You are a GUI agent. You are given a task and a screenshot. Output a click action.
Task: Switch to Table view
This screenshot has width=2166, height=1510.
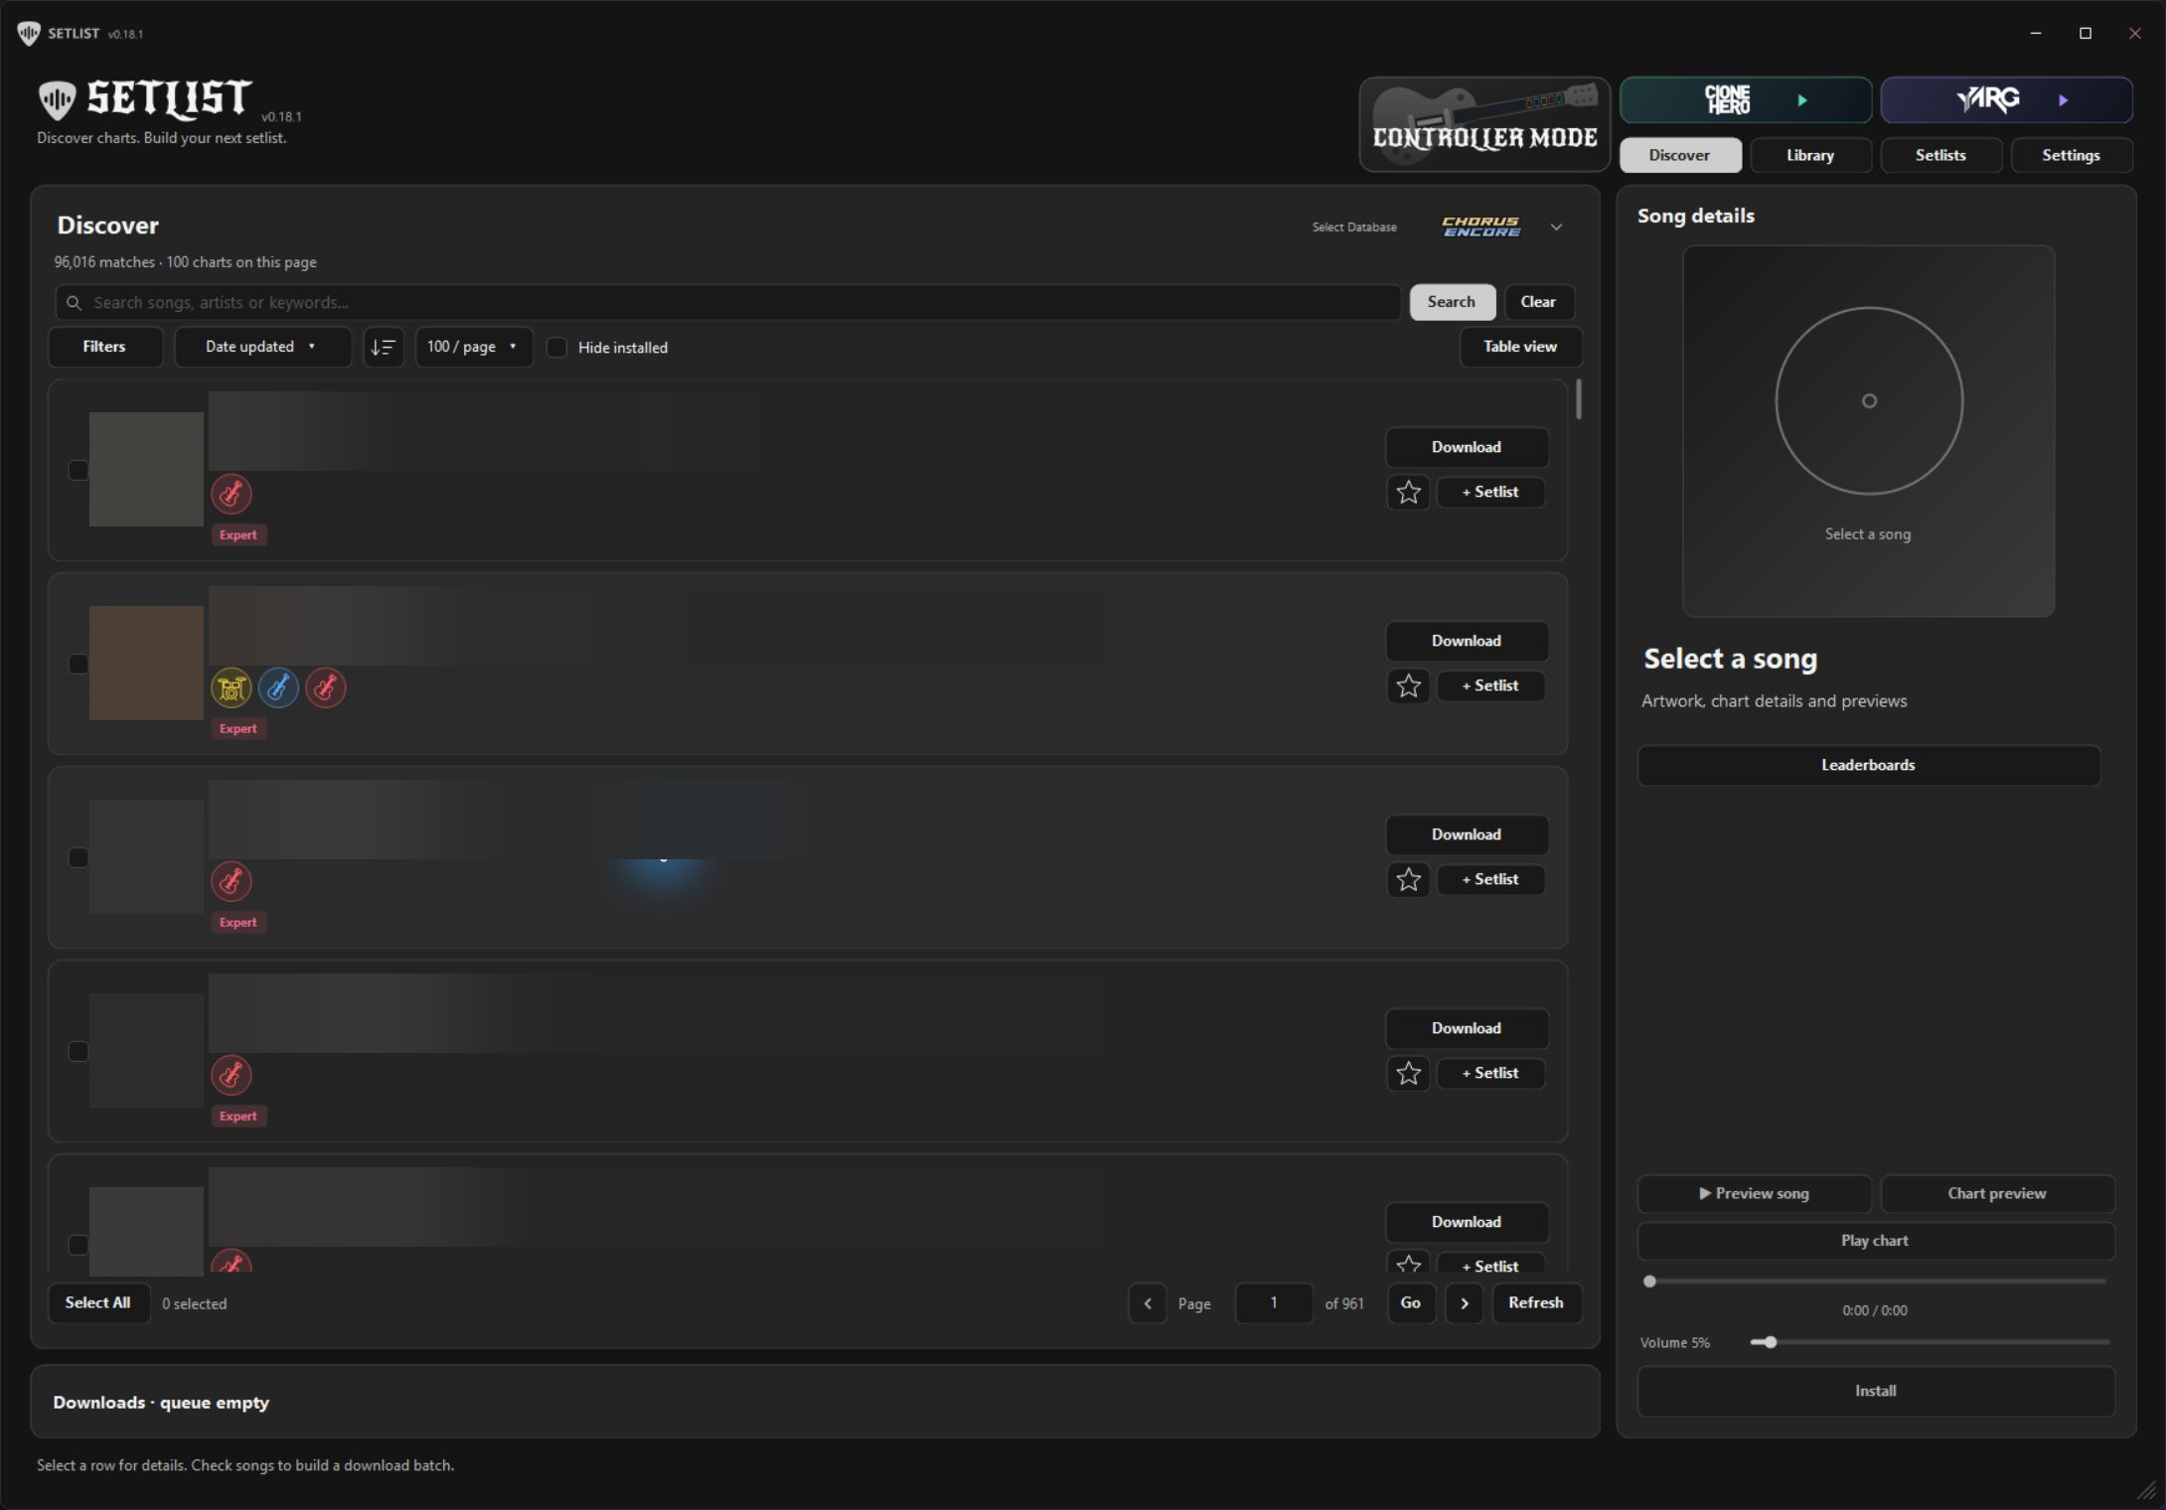pyautogui.click(x=1520, y=347)
